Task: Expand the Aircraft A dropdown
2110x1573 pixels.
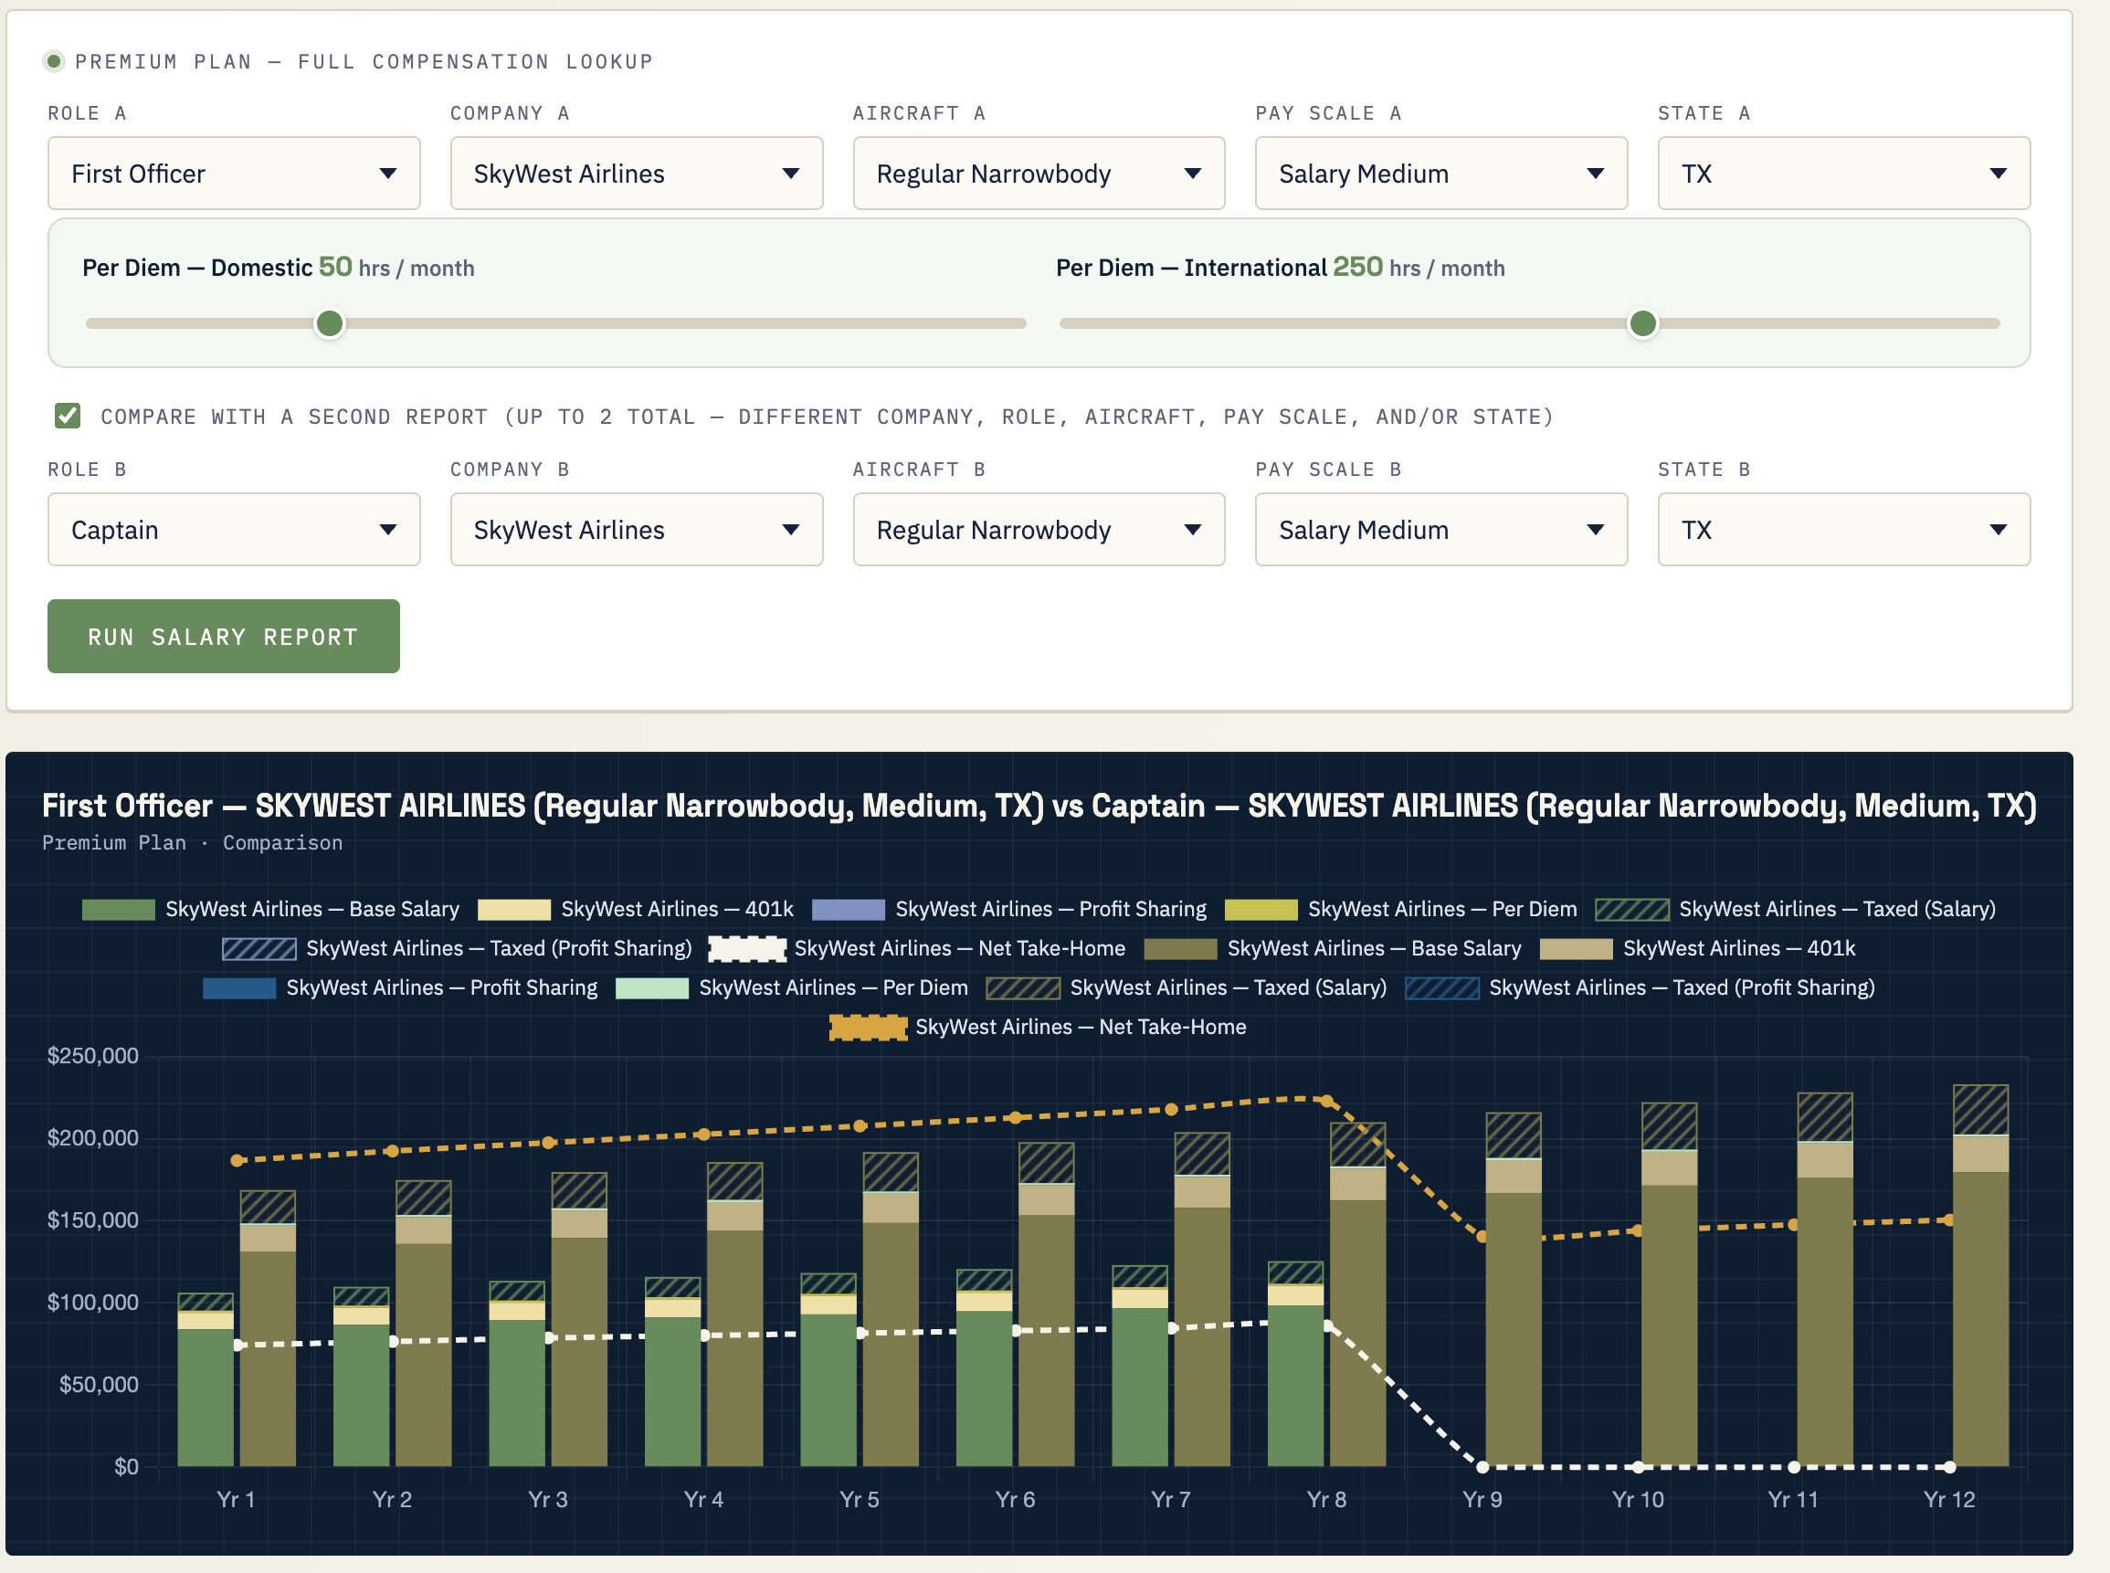Action: (1039, 174)
